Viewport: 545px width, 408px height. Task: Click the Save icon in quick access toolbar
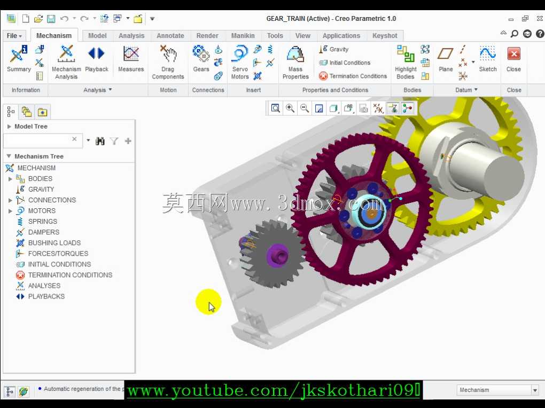tap(51, 19)
